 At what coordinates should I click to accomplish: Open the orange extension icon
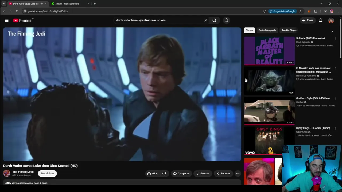pos(309,11)
